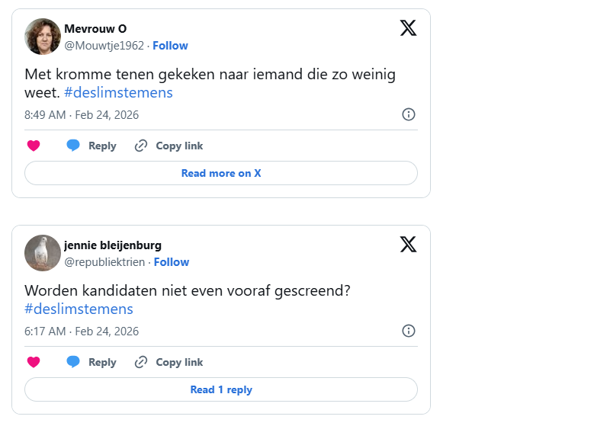The width and height of the screenshot is (594, 426).
Task: Open the 8:49 AM tweet timestamp
Action: coord(82,115)
